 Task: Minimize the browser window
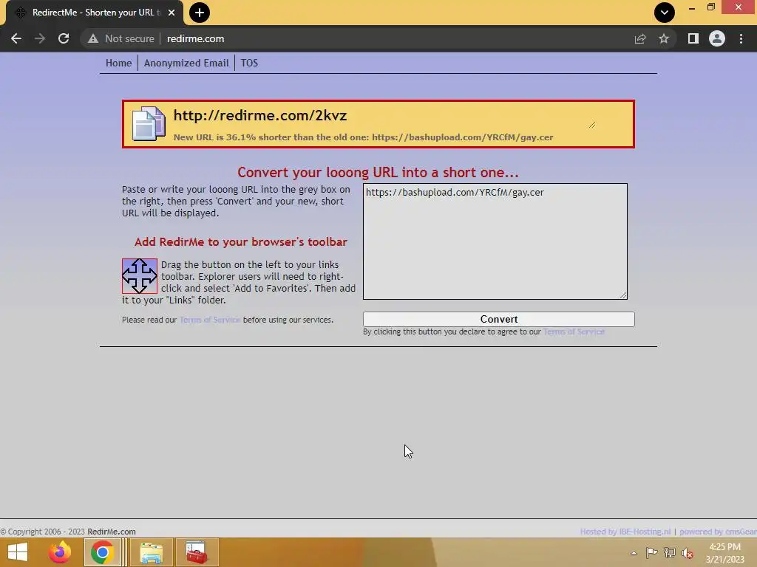pos(692,7)
